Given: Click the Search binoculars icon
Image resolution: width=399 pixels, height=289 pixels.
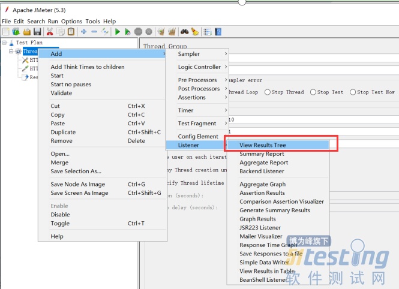Looking at the screenshot, I should pyautogui.click(x=184, y=32).
